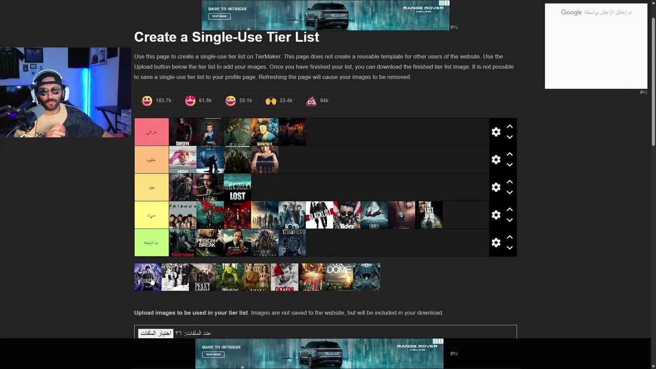Click the Google closed-ad box on the right
This screenshot has height=369, width=656.
(x=596, y=46)
